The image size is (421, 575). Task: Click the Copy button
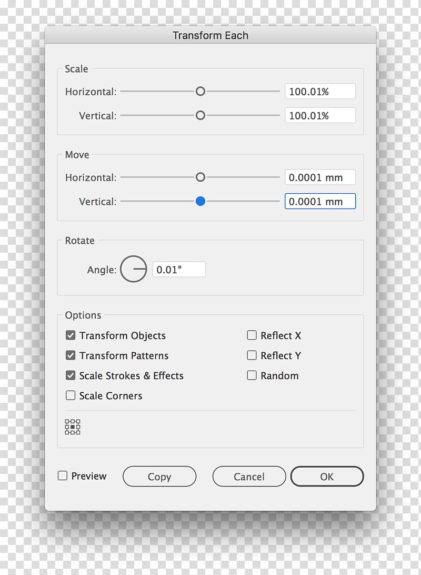pos(159,477)
